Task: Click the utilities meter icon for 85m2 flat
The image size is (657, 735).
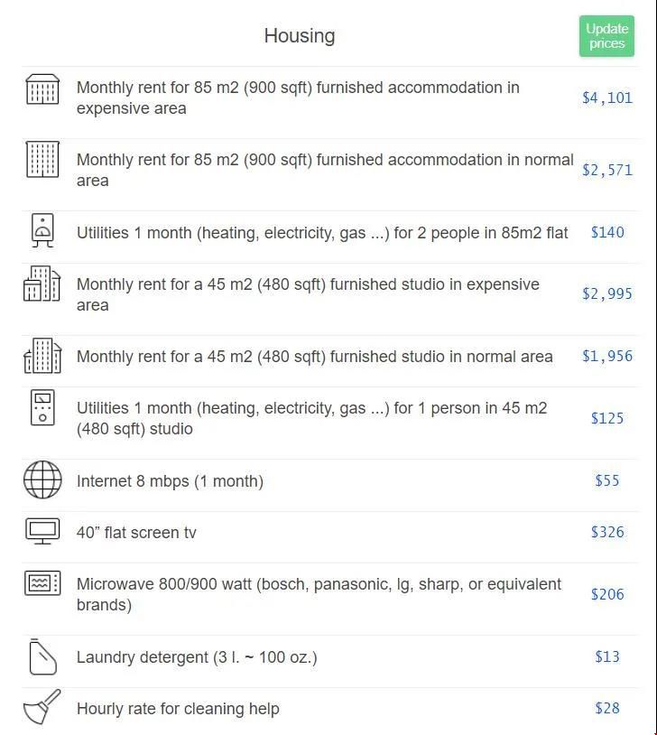Action: pos(42,230)
